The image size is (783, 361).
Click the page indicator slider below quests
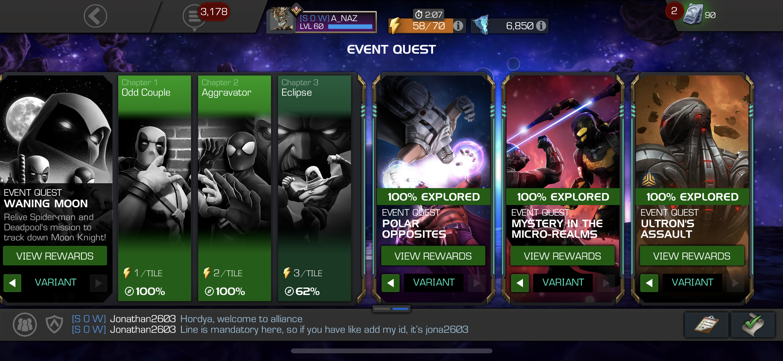[392, 309]
